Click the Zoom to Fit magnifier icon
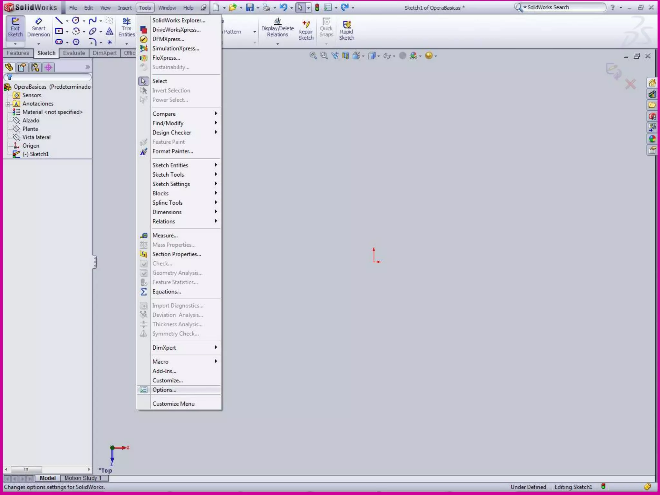This screenshot has width=660, height=495. (x=313, y=55)
